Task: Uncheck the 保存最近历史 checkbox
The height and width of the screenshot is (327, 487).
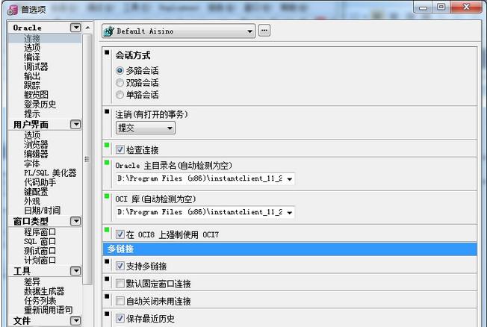Action: (x=120, y=318)
